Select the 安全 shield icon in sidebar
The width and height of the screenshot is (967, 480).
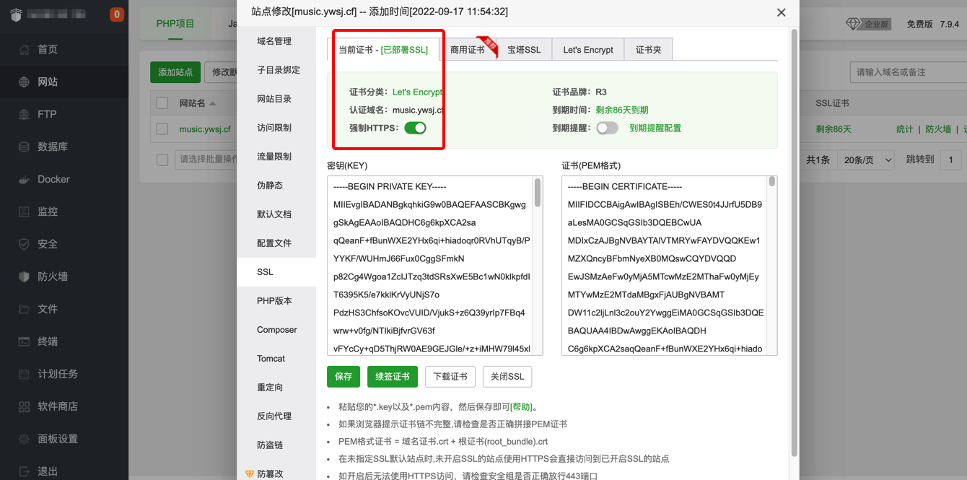coord(24,245)
